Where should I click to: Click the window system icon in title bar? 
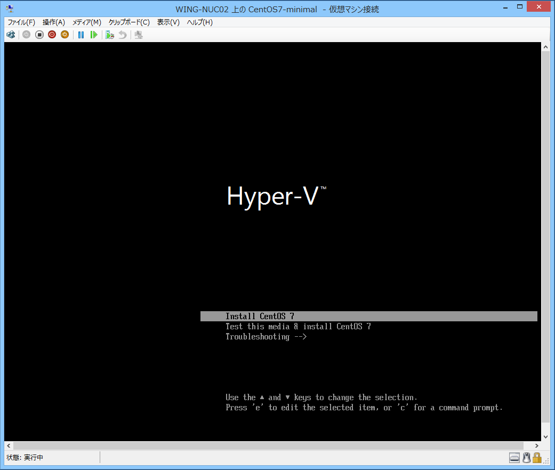pos(10,9)
